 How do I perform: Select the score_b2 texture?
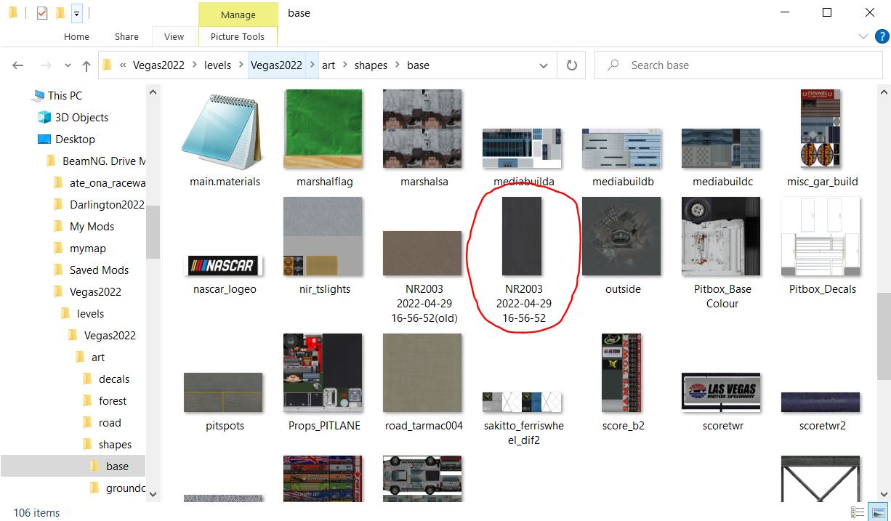pyautogui.click(x=622, y=384)
